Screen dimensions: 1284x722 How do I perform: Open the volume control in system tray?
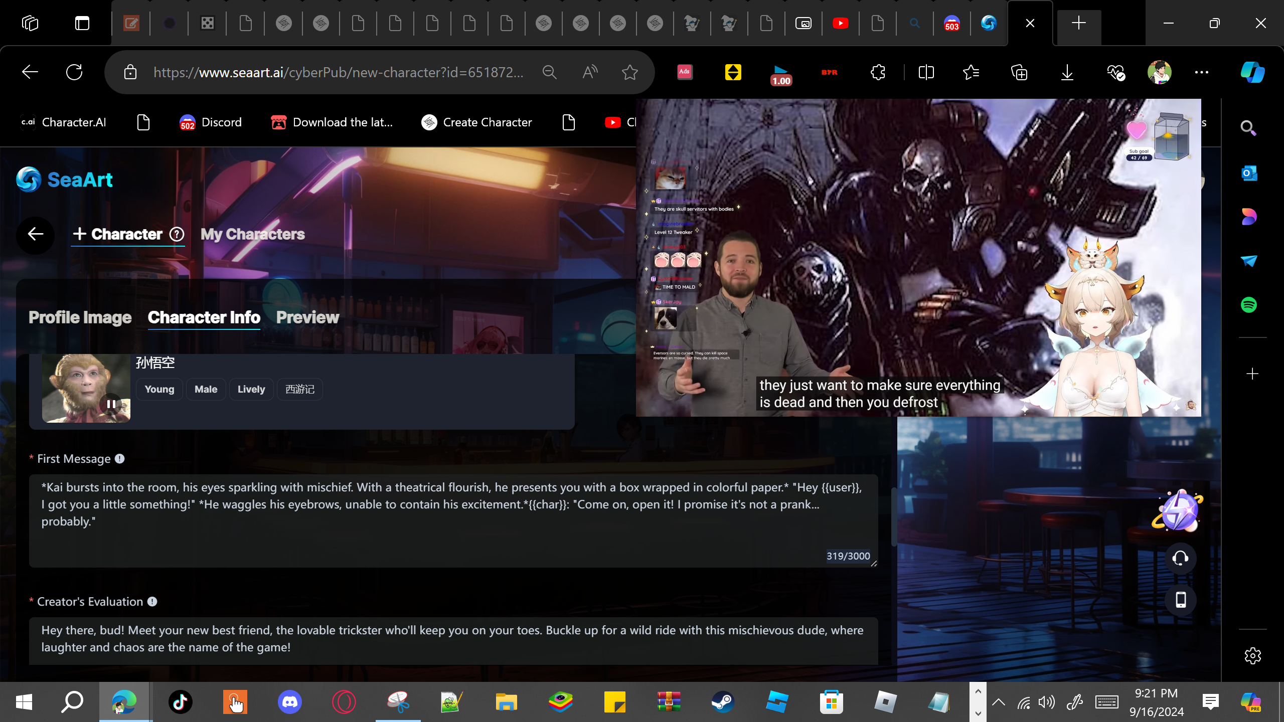pos(1046,702)
